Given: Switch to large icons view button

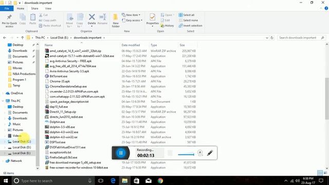Looking at the screenshot, I should tap(325, 173).
